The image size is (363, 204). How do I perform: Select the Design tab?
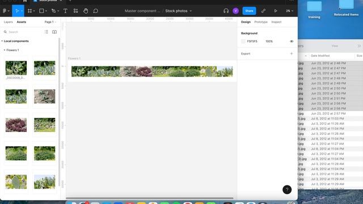tap(246, 22)
